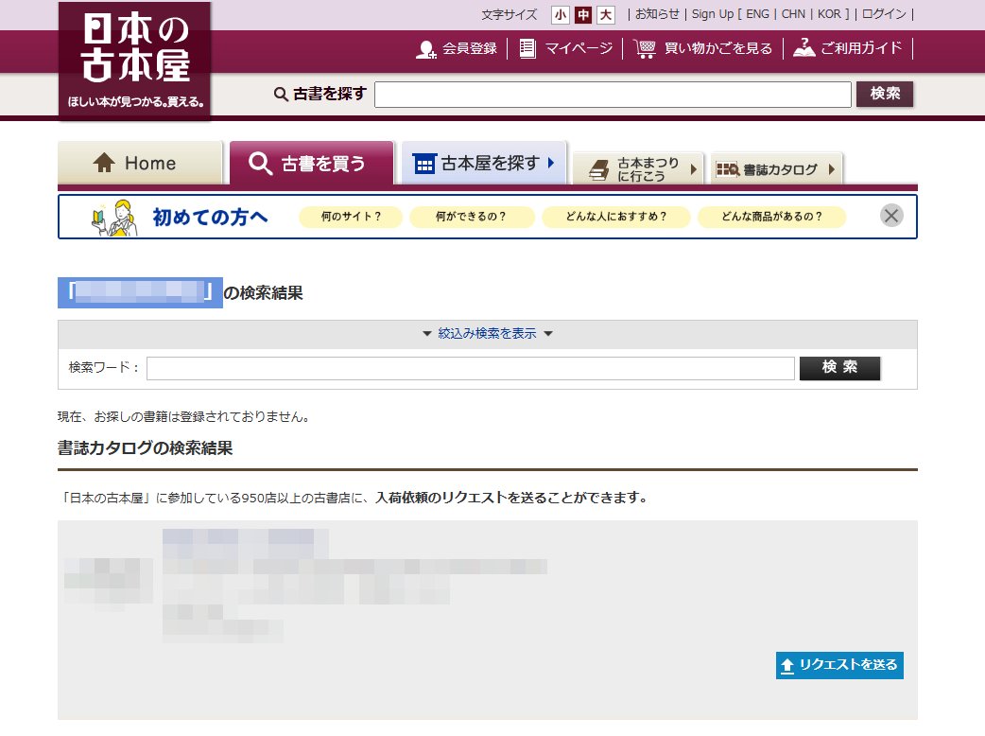Expand arrow on 古本まつりに行こう tab
Viewport: 985px width, 736px height.
[694, 169]
